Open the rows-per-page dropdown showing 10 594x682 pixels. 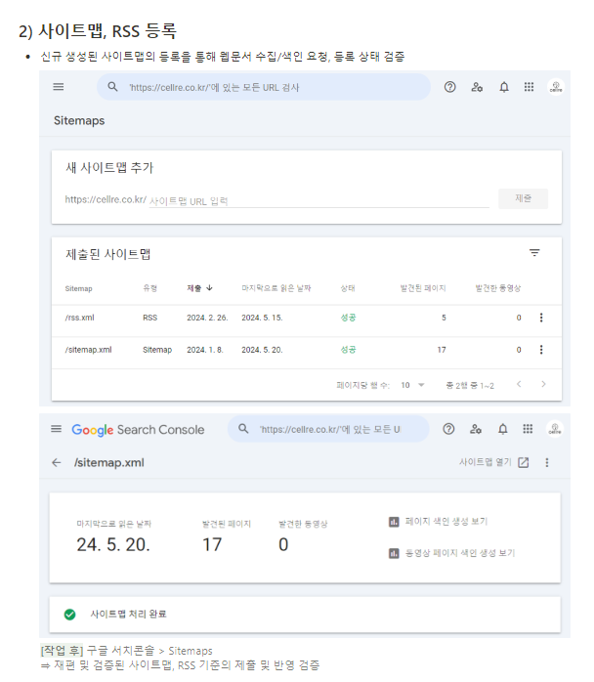click(412, 385)
